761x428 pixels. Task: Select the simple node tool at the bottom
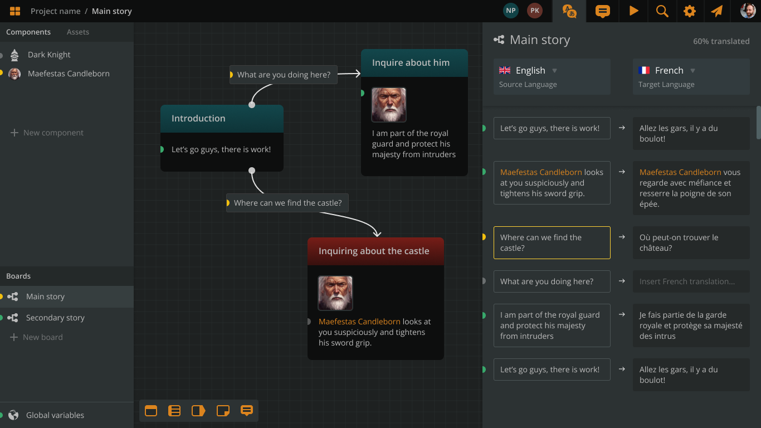click(150, 411)
